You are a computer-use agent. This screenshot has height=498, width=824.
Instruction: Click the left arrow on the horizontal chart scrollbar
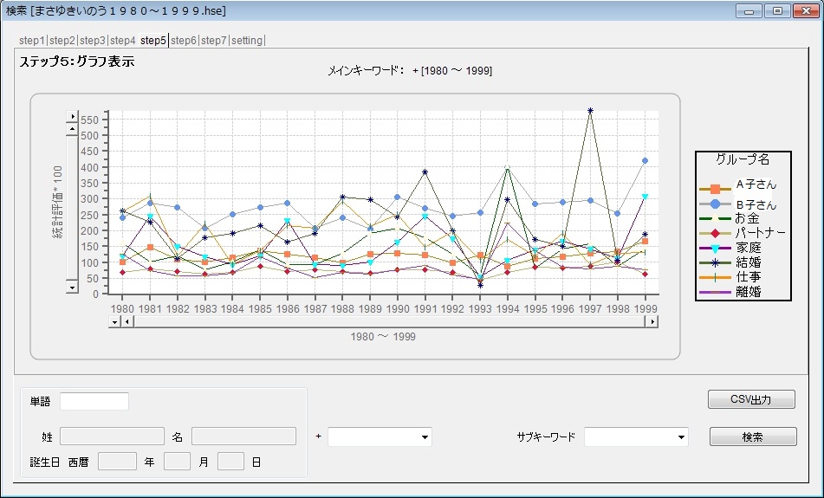pyautogui.click(x=127, y=321)
